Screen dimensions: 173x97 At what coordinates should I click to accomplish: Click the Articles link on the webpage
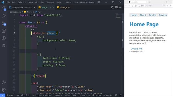152,15
